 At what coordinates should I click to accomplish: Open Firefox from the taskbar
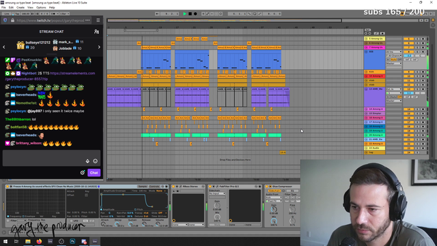tap(39, 241)
